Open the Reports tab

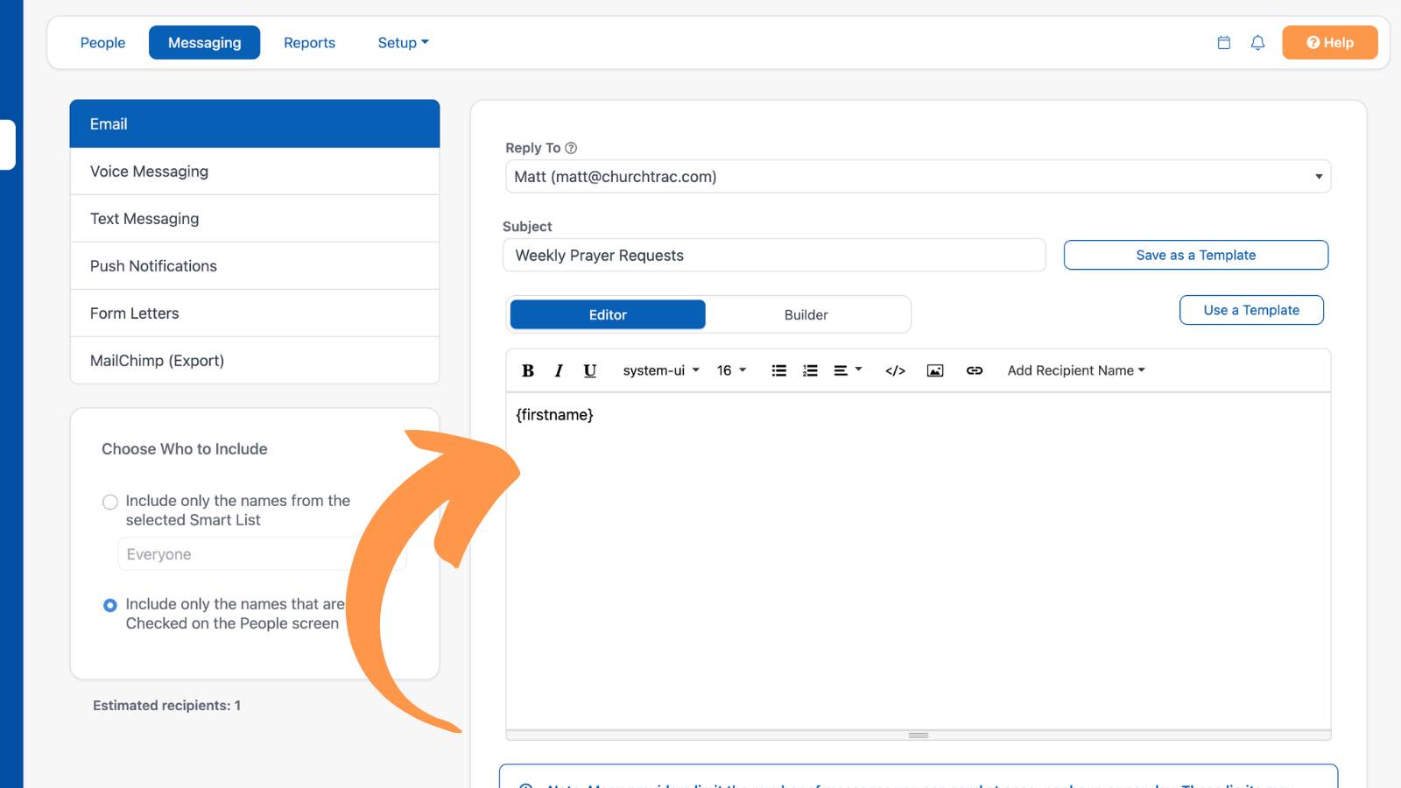pos(309,42)
